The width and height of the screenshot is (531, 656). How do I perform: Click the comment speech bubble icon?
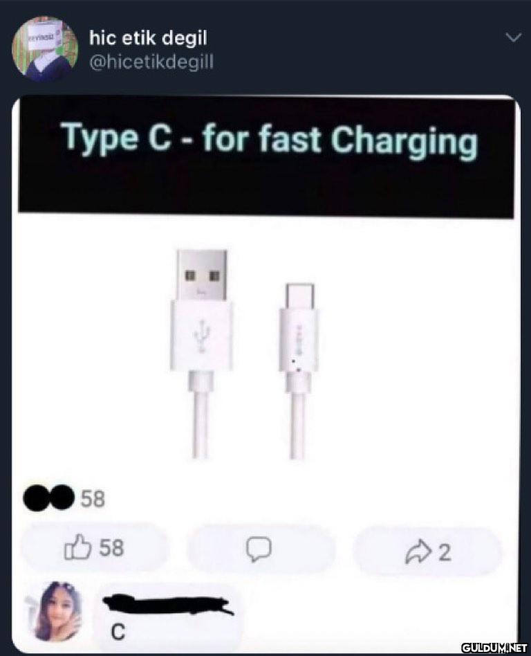pyautogui.click(x=259, y=549)
